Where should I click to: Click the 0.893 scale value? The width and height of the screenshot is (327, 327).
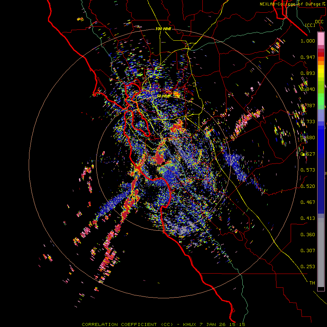point(308,73)
